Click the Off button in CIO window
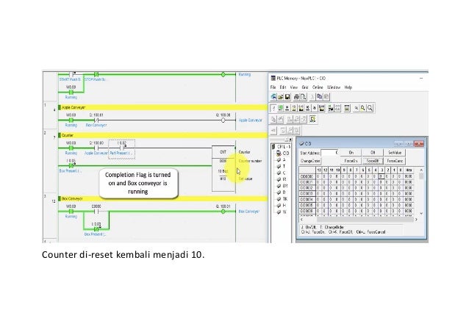The width and height of the screenshot is (469, 332). tap(373, 152)
